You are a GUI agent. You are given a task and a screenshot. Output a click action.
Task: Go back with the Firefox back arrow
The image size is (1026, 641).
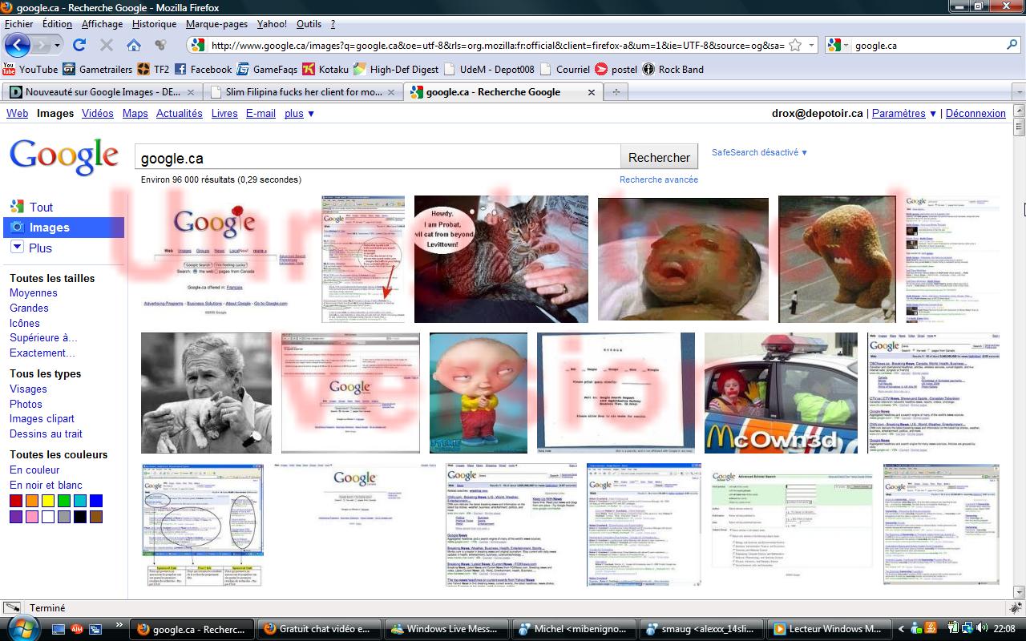(x=18, y=45)
